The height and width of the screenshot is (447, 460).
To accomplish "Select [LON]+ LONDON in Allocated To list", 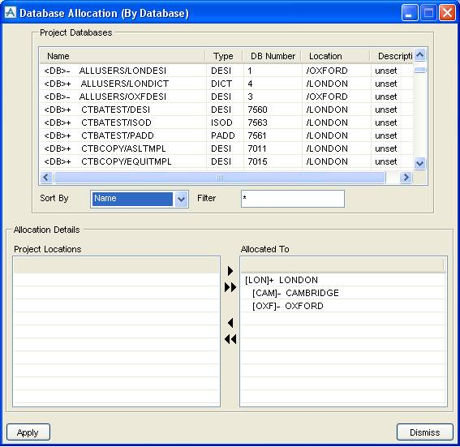I will click(x=282, y=280).
